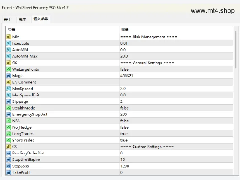
Task: Click the string icon beside GS
Action: click(x=9, y=63)
